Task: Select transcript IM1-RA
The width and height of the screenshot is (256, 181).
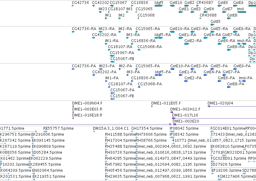Action: tap(112, 41)
